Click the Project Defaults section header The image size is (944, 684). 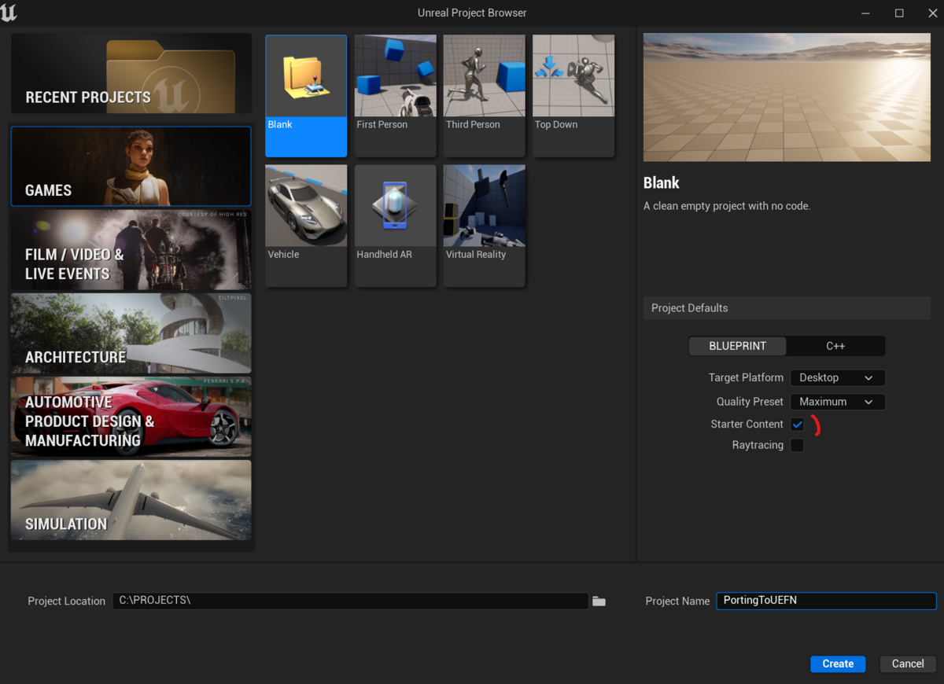[787, 308]
